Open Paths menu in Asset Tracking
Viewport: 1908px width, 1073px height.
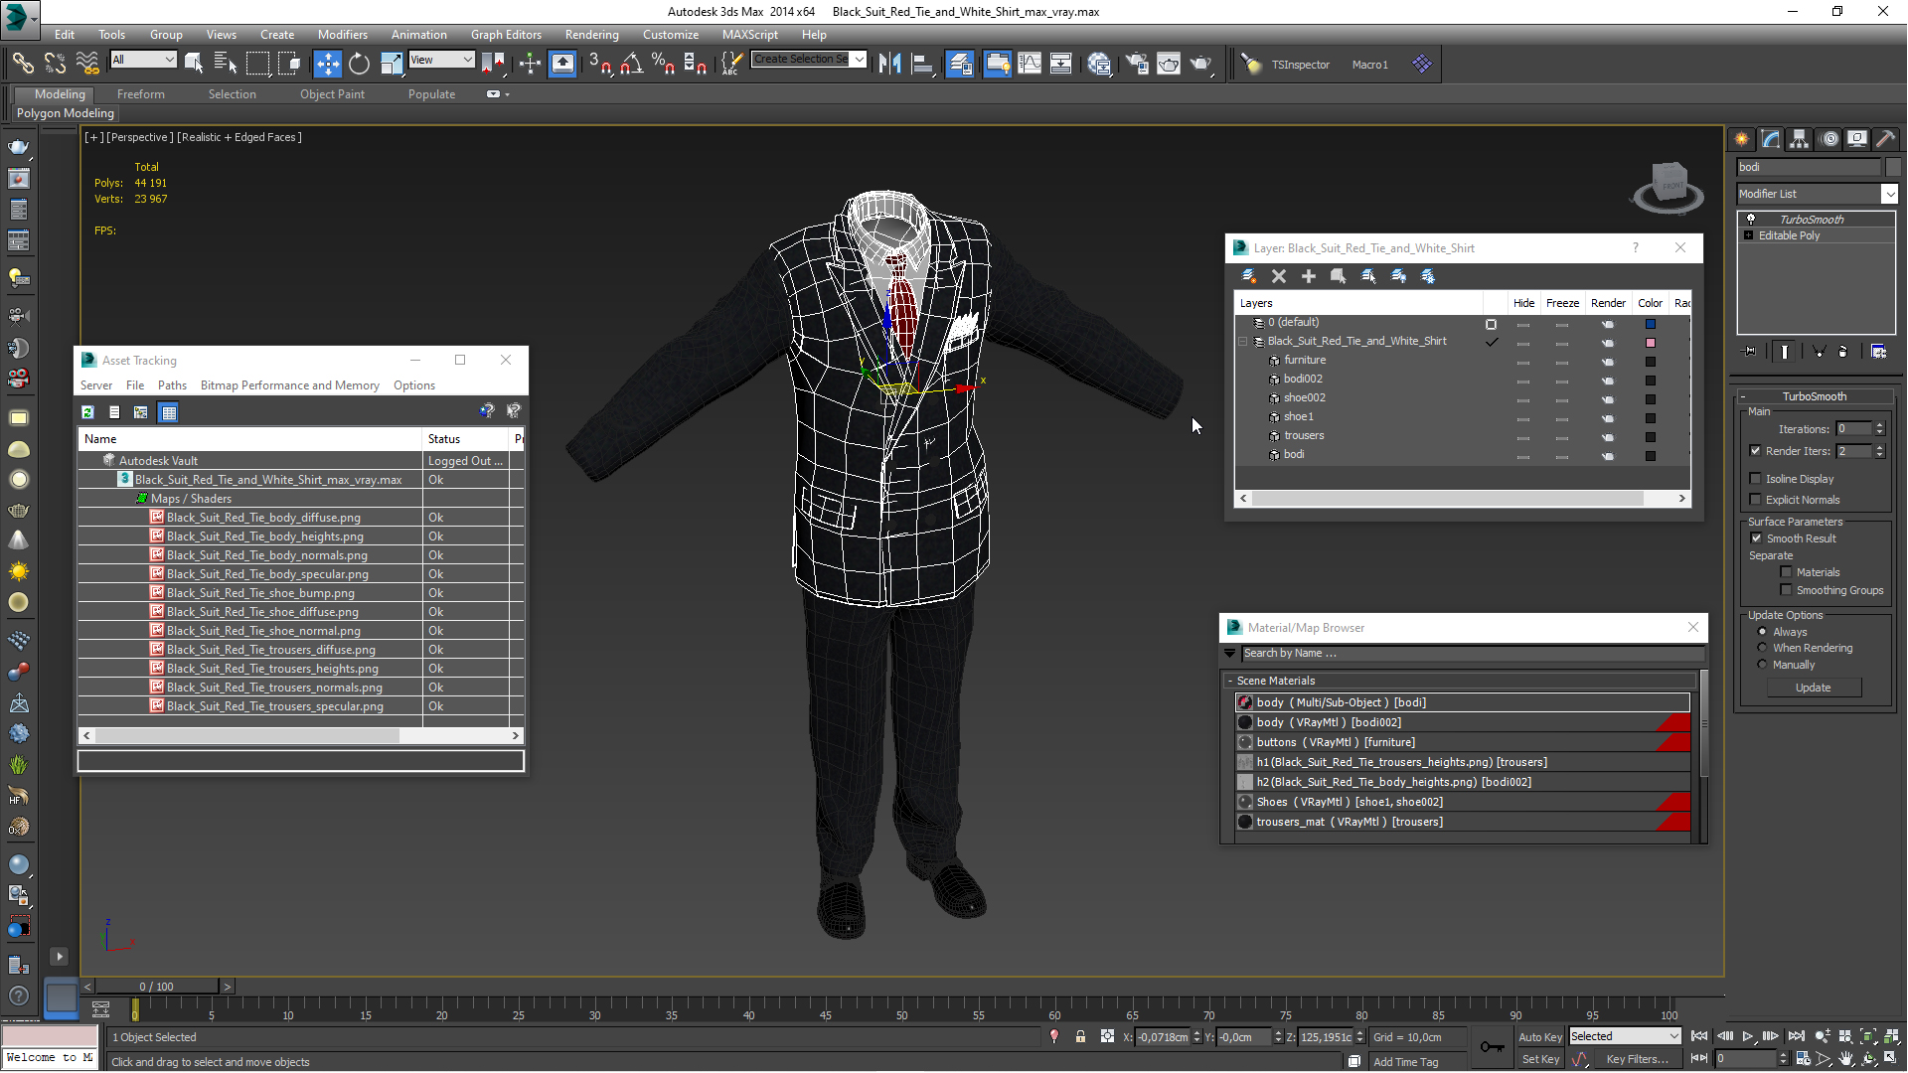click(172, 385)
